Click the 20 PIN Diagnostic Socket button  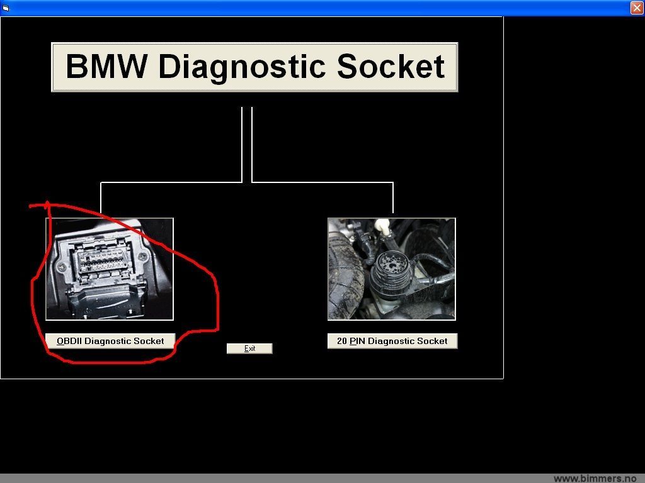pyautogui.click(x=392, y=341)
